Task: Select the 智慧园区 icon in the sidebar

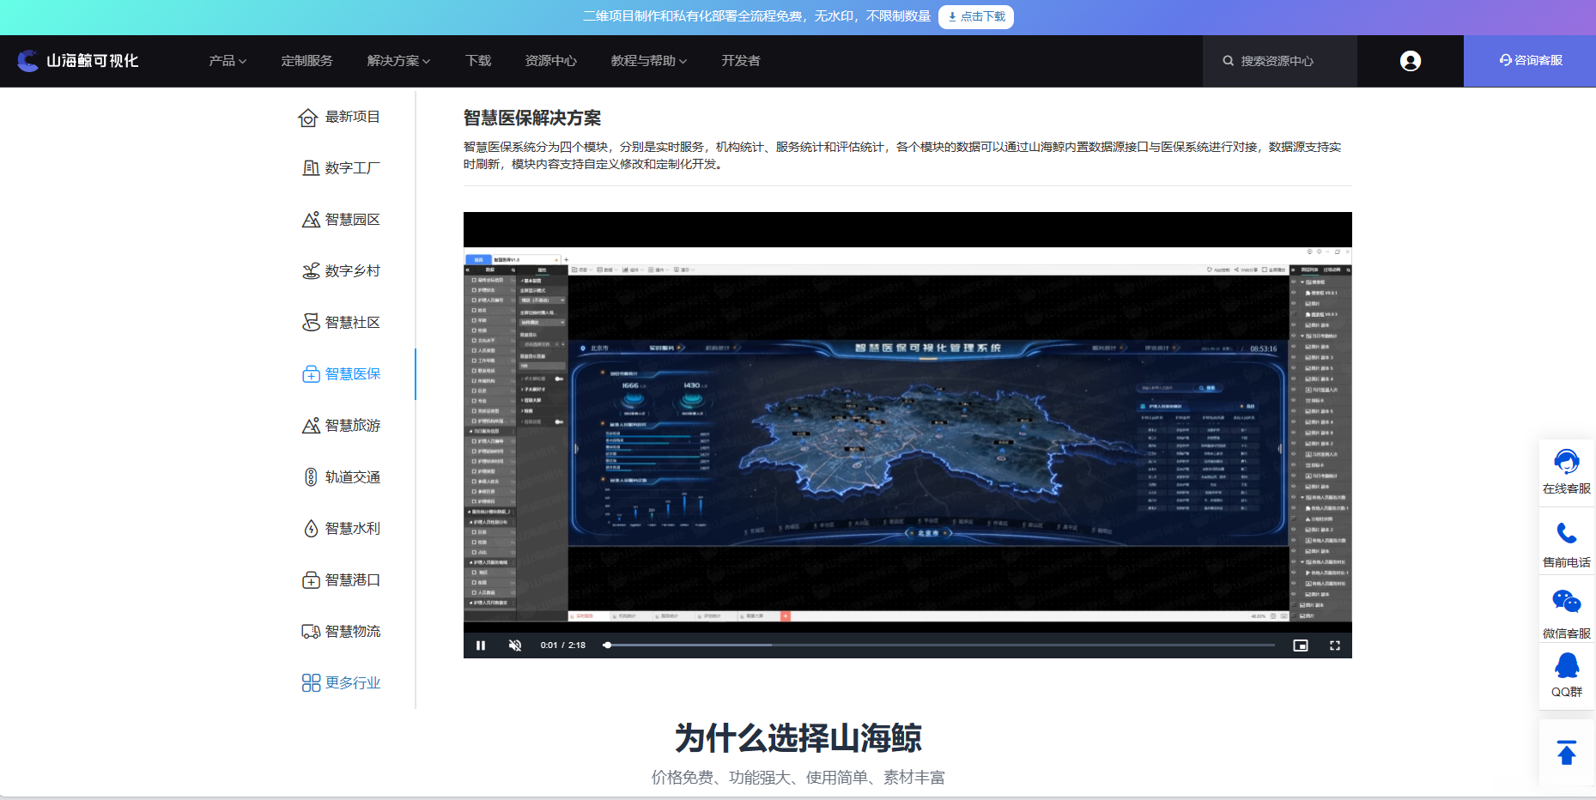Action: coord(311,220)
